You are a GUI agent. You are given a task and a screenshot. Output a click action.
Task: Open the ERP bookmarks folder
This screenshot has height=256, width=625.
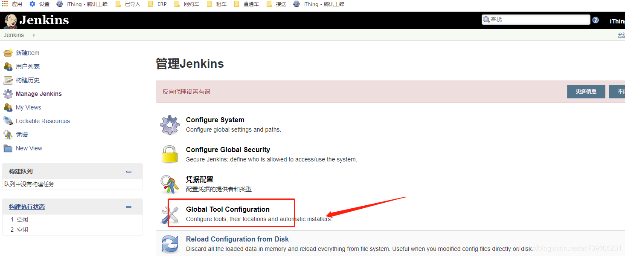pos(157,4)
